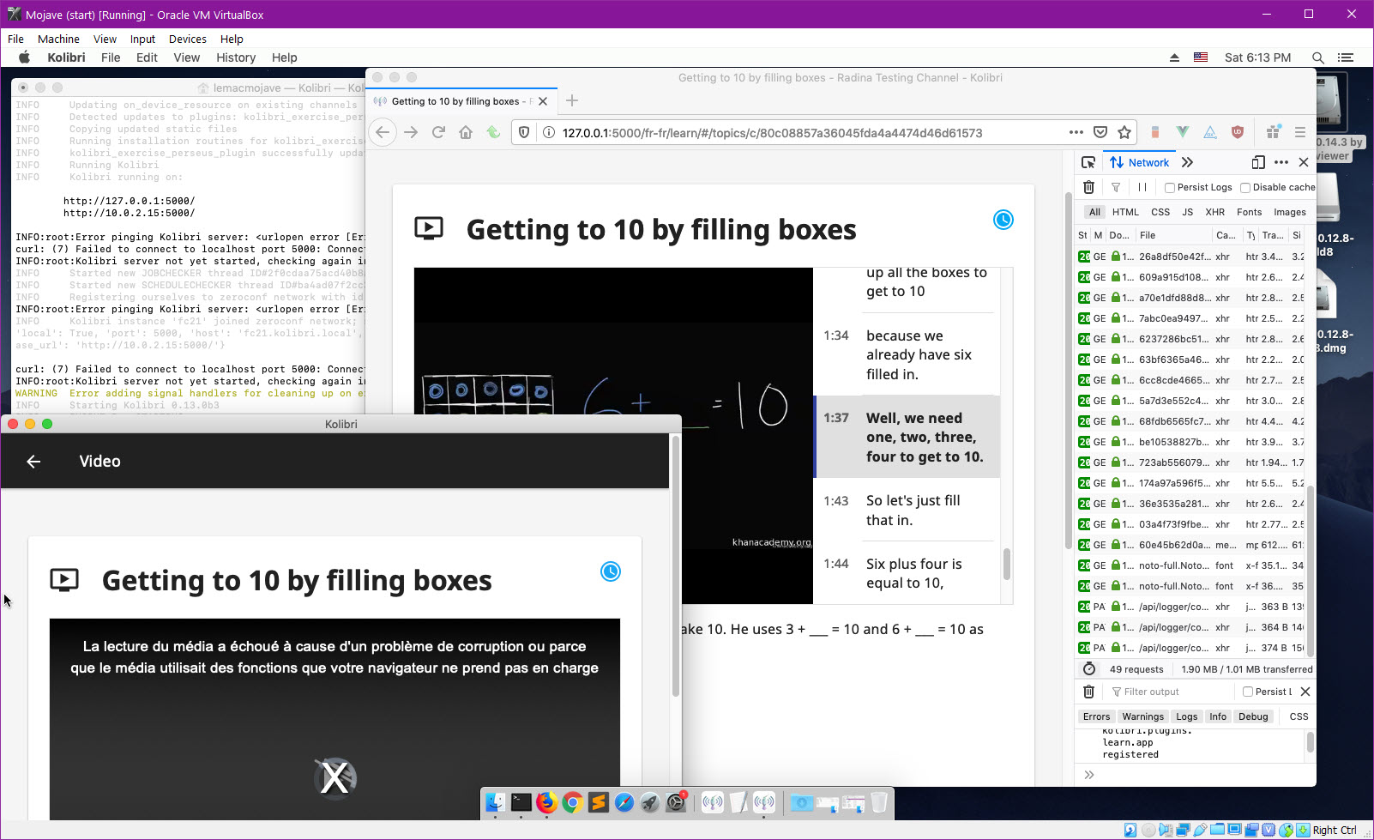
Task: Go back using Firefox's back arrow
Action: pyautogui.click(x=383, y=132)
